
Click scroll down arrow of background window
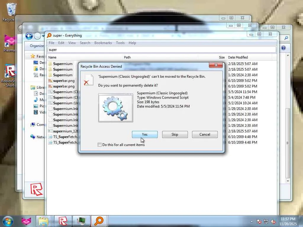(x=288, y=181)
